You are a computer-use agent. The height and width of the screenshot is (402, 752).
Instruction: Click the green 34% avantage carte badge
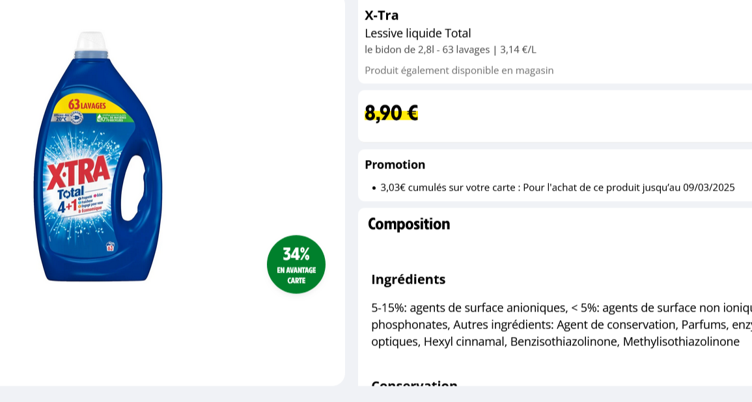pos(296,263)
